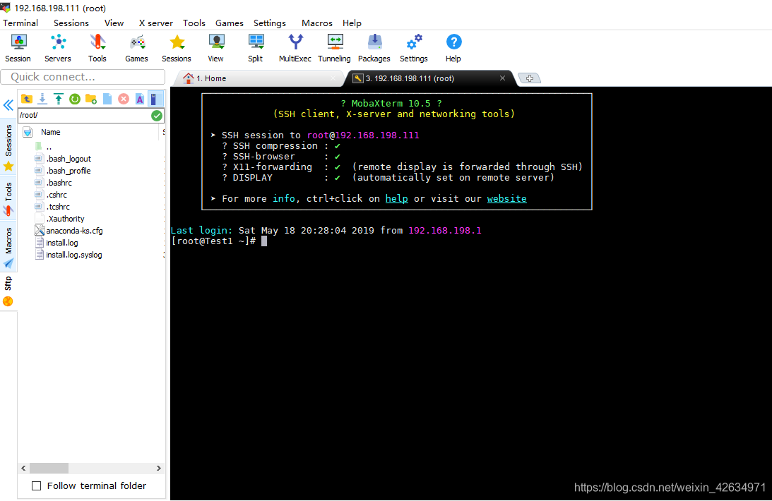Image resolution: width=772 pixels, height=501 pixels.
Task: Click the Quick connect input field
Action: (83, 77)
